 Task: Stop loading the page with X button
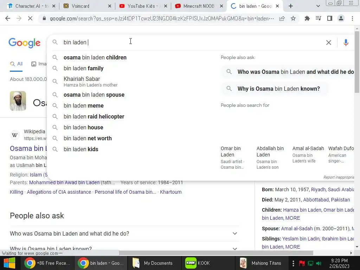30,18
